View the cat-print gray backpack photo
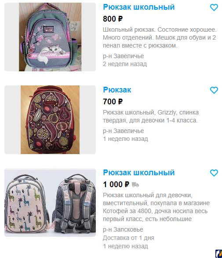 [50, 37]
